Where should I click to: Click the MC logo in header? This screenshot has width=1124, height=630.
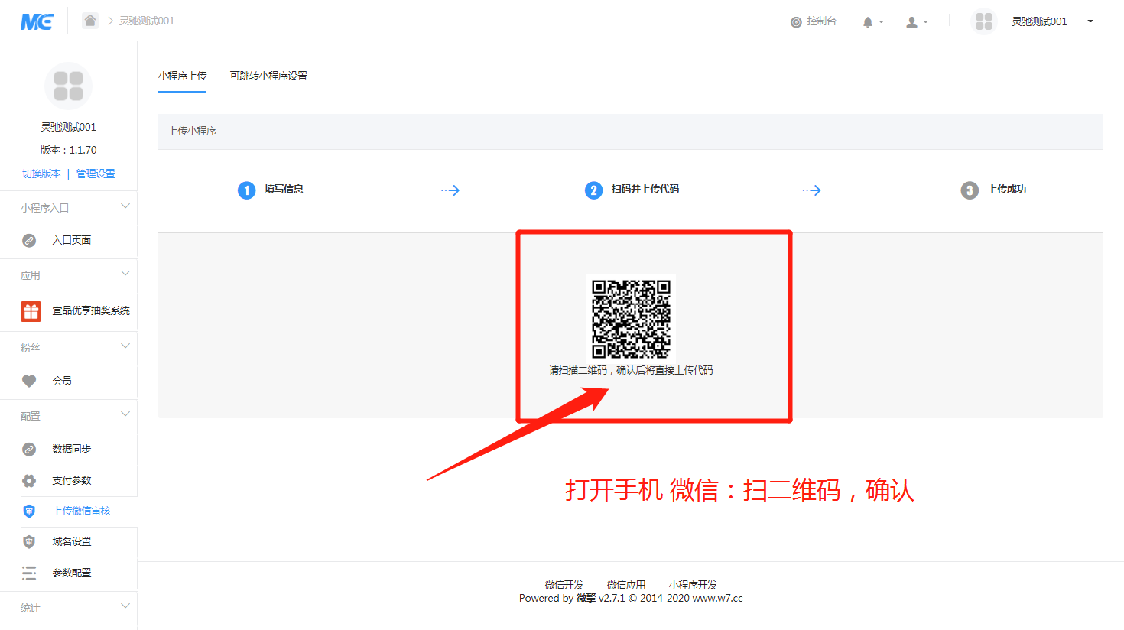point(37,21)
